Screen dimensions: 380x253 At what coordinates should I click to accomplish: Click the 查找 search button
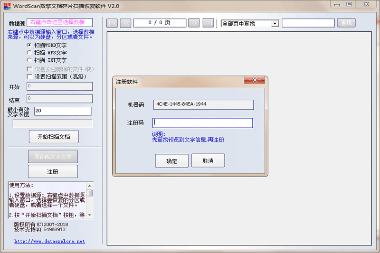point(346,23)
